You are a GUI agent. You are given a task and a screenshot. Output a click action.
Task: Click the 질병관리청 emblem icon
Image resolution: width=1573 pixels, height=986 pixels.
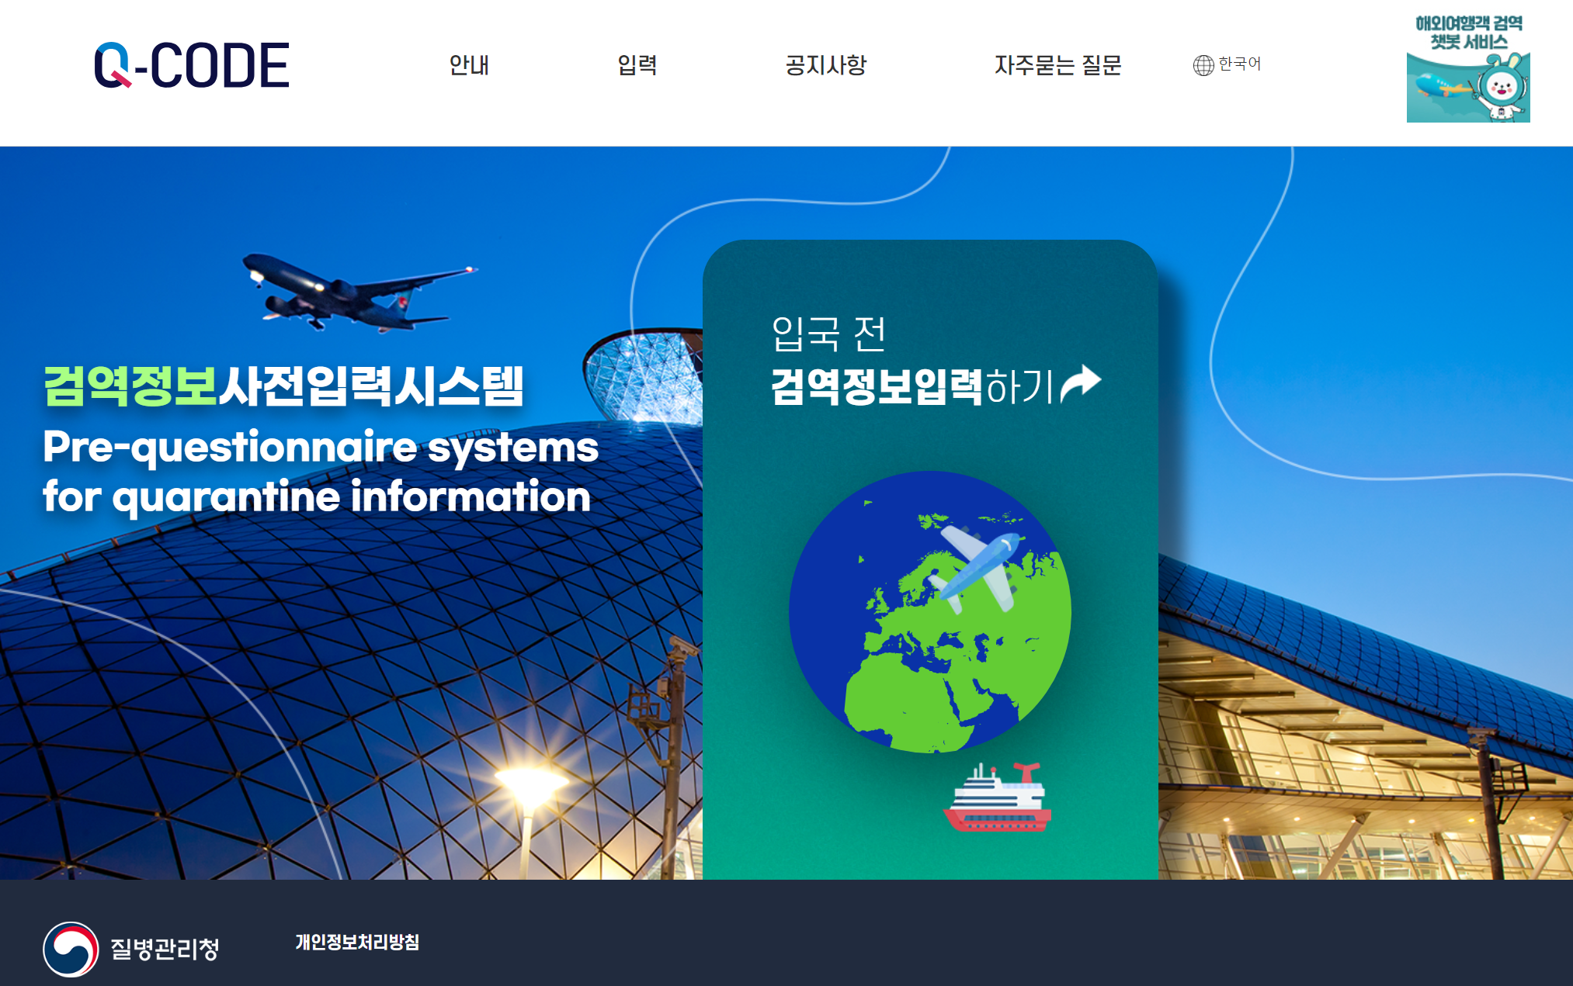click(x=71, y=948)
